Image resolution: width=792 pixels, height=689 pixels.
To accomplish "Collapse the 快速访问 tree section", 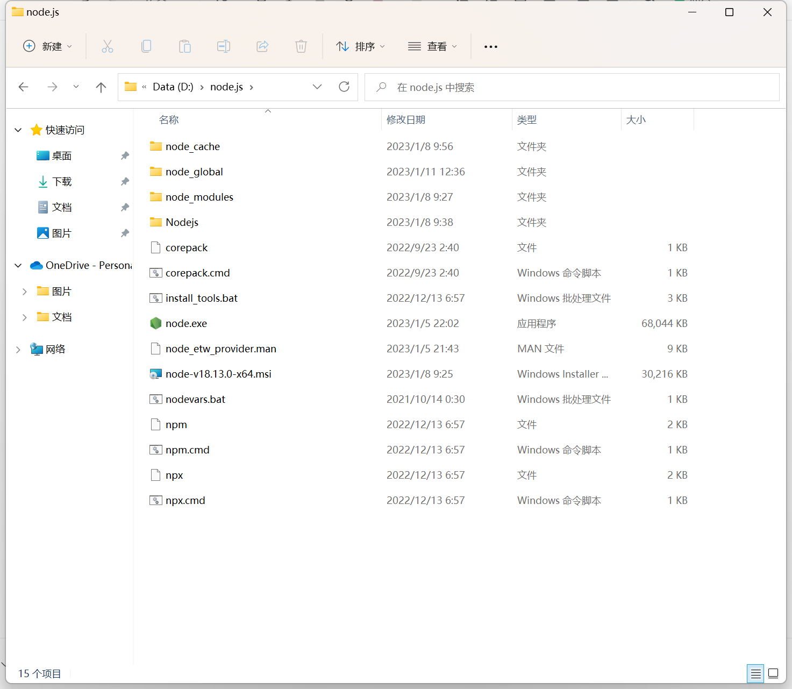I will 18,130.
